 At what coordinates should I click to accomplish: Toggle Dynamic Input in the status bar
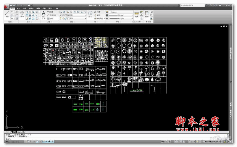[x=47, y=142]
